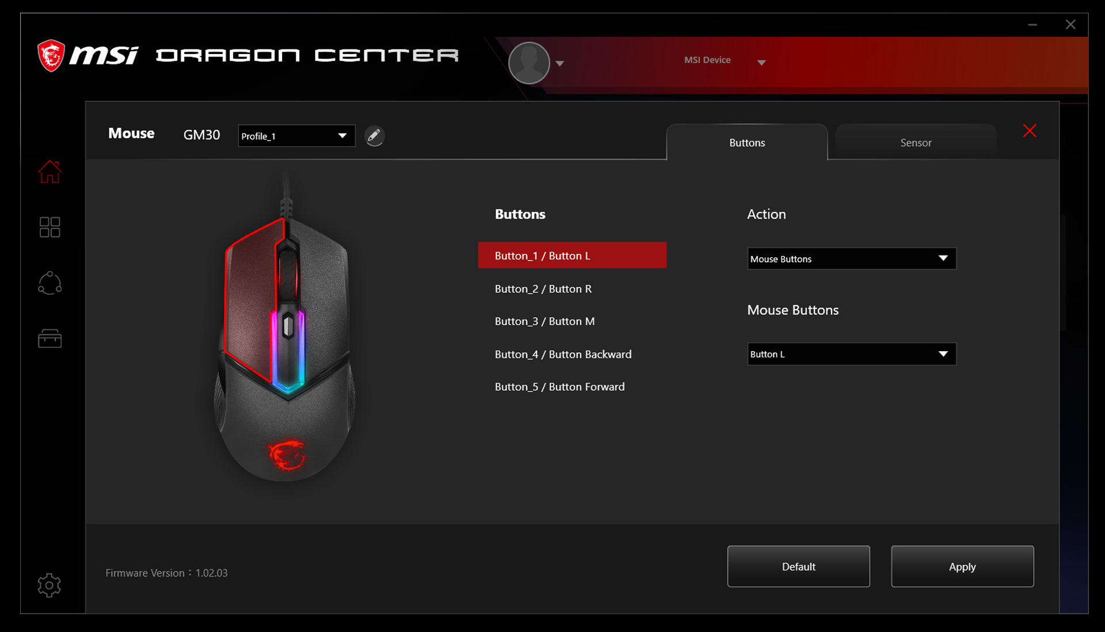Click the Dragon Center title text
1105x632 pixels.
[307, 55]
